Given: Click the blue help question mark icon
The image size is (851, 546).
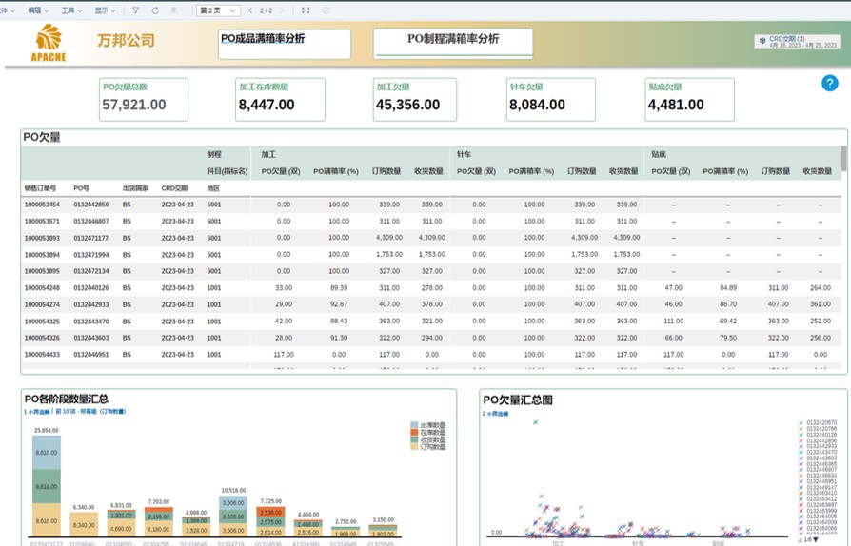Looking at the screenshot, I should pyautogui.click(x=829, y=83).
